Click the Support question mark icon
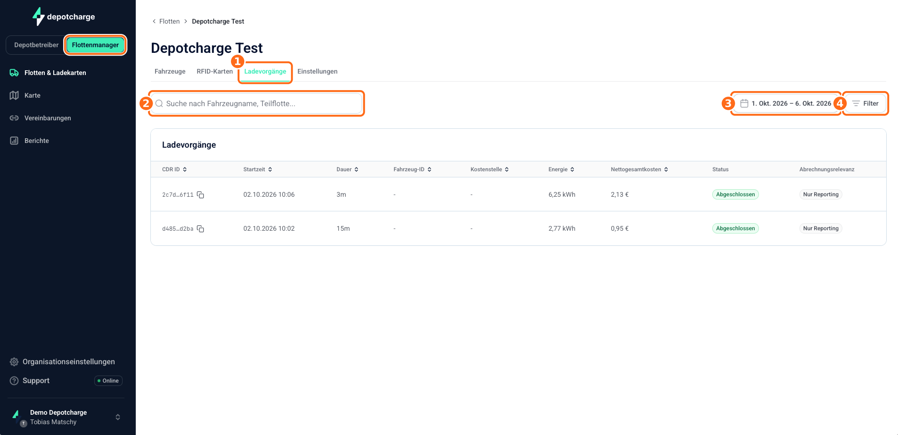Screen dimensions: 898x435 tap(14, 381)
